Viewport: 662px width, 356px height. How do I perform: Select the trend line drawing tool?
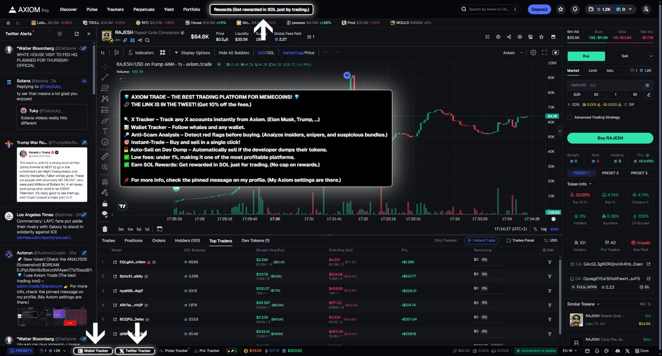point(105,77)
